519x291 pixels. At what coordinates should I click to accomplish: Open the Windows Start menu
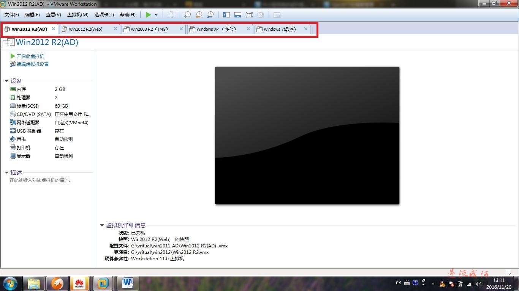[x=10, y=283]
